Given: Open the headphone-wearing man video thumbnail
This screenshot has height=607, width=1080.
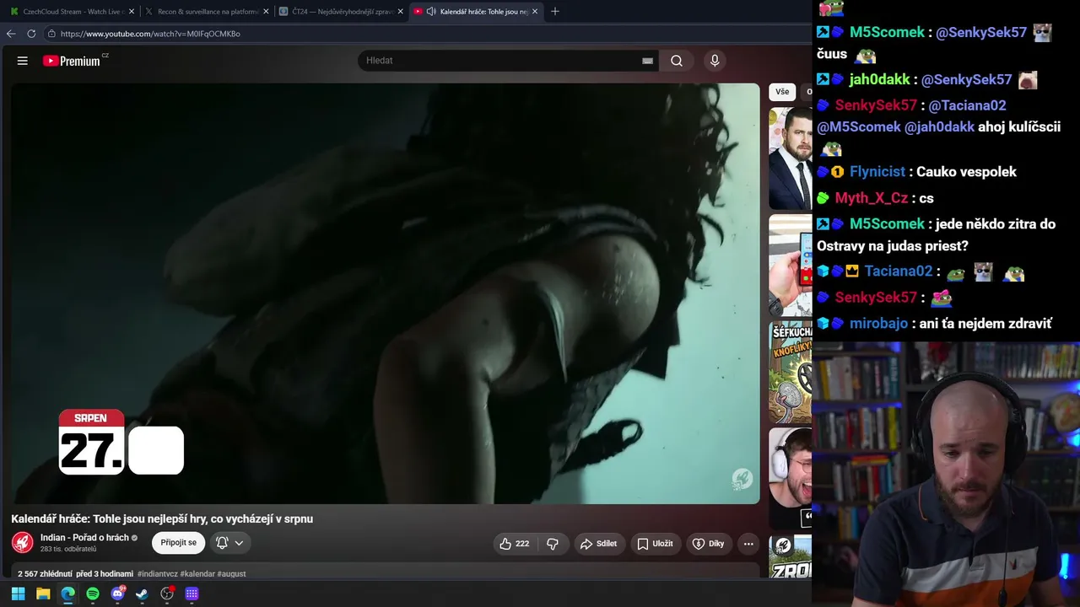Looking at the screenshot, I should (790, 479).
